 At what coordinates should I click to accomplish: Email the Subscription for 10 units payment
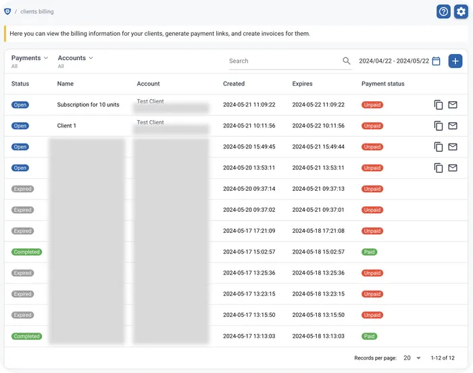click(453, 105)
